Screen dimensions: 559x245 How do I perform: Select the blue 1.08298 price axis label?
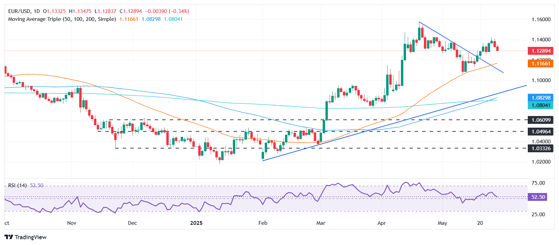(541, 98)
